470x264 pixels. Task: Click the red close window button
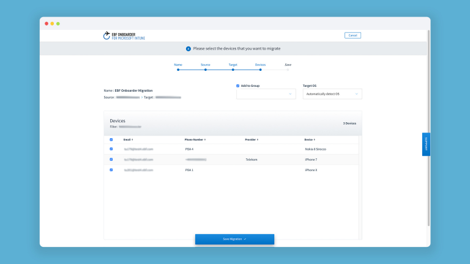(47, 24)
